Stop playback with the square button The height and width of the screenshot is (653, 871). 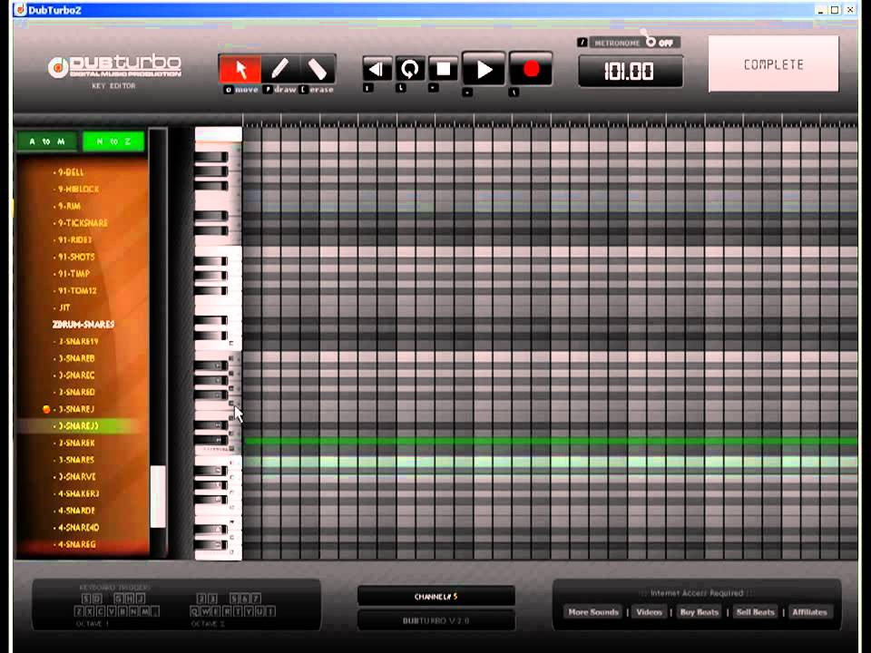click(444, 70)
